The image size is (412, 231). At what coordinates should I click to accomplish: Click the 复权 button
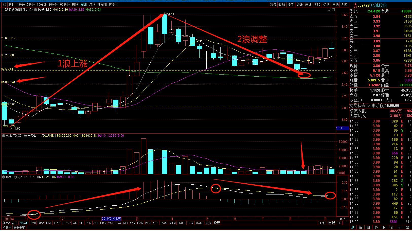coord(273,5)
